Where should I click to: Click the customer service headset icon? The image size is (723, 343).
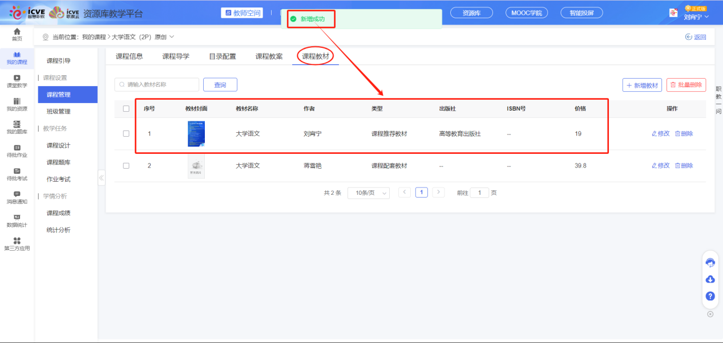pyautogui.click(x=710, y=262)
